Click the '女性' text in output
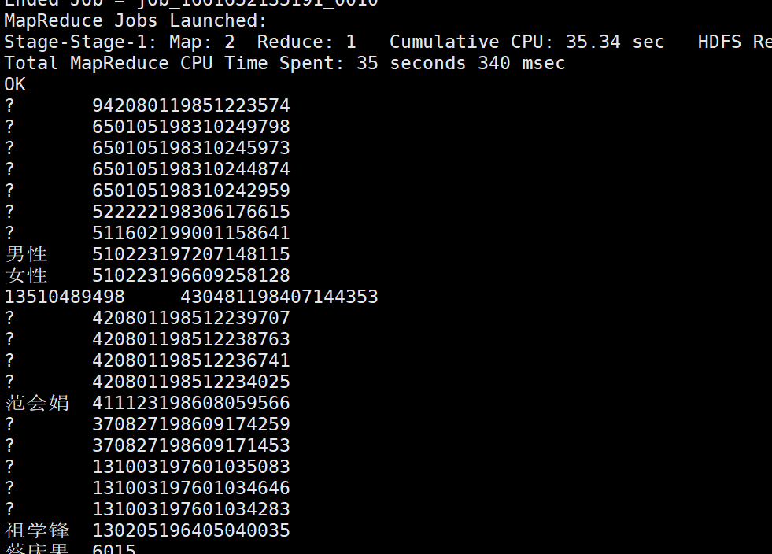Viewport: 772px width, 554px height. click(x=26, y=275)
